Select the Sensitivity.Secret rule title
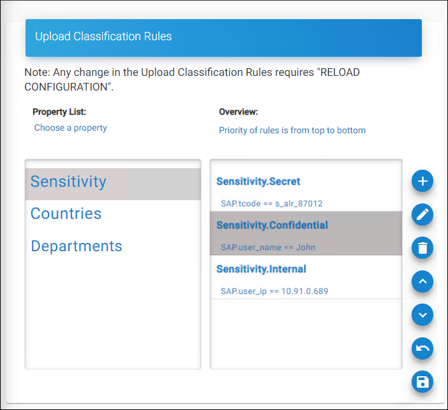This screenshot has height=410, width=448. pyautogui.click(x=258, y=182)
